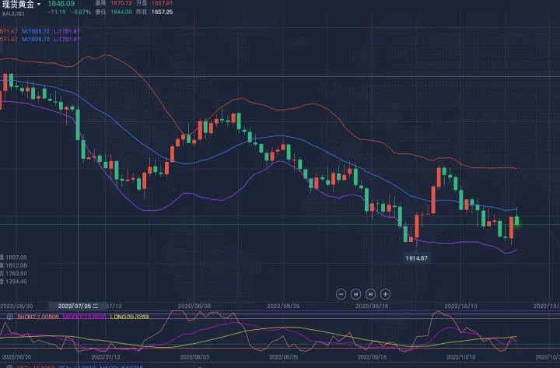Jump to the earliest candles

(355, 293)
